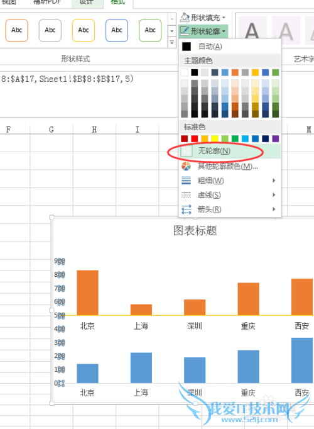314x429 pixels.
Task: Click the color wheel icon for other outline colors
Action: 187,166
